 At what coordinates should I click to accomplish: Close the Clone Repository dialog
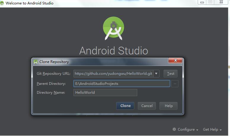click(x=175, y=60)
